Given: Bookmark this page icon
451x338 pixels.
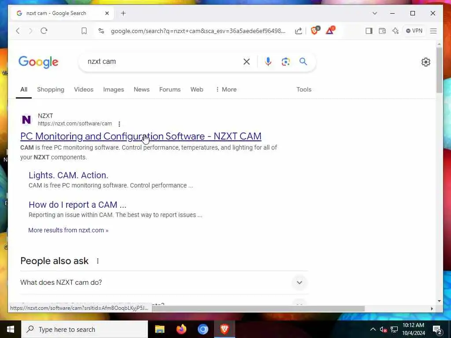Looking at the screenshot, I should (x=84, y=31).
